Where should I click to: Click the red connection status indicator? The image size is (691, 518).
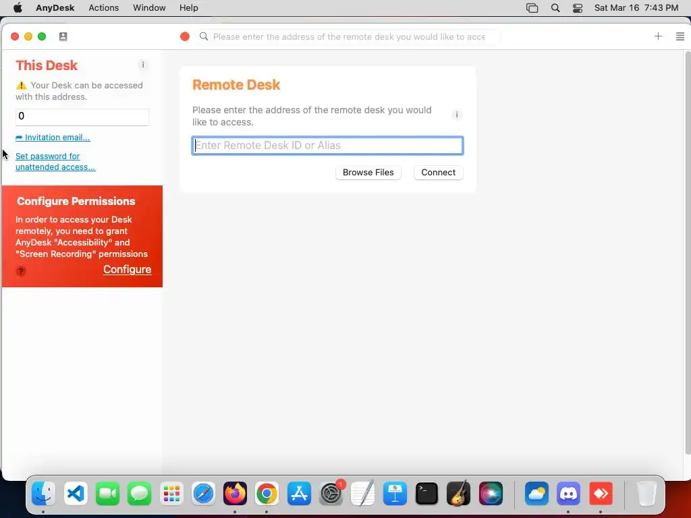[185, 36]
